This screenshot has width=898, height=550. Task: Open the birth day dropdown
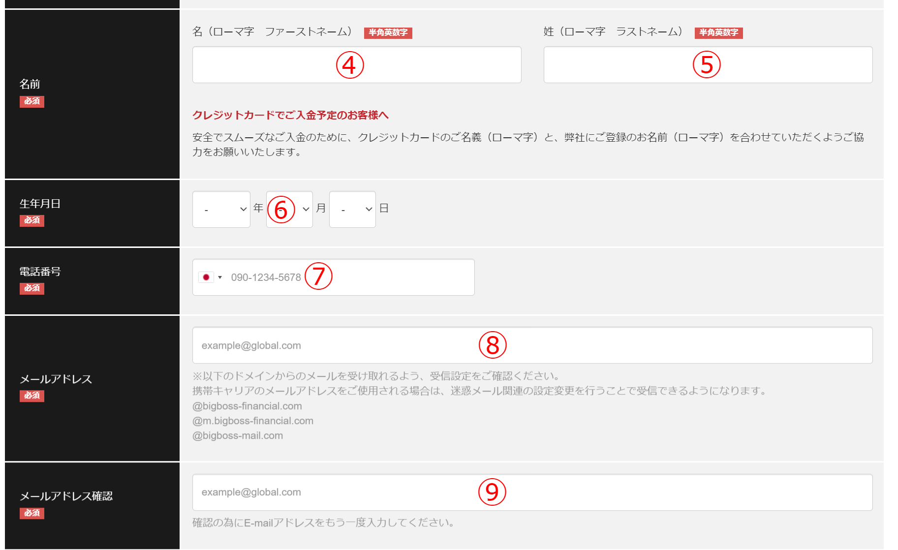tap(352, 210)
